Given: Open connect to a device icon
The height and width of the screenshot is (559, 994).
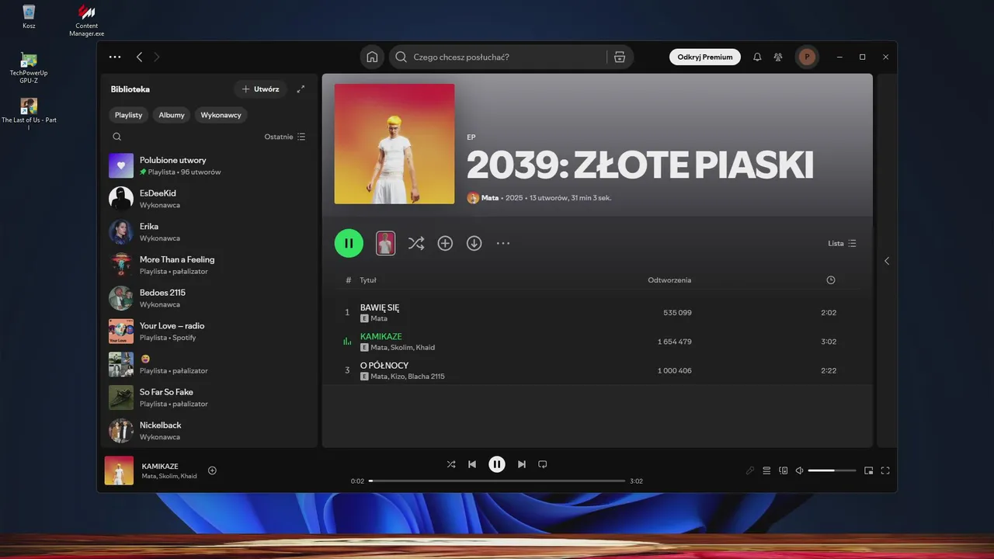Looking at the screenshot, I should tap(783, 470).
